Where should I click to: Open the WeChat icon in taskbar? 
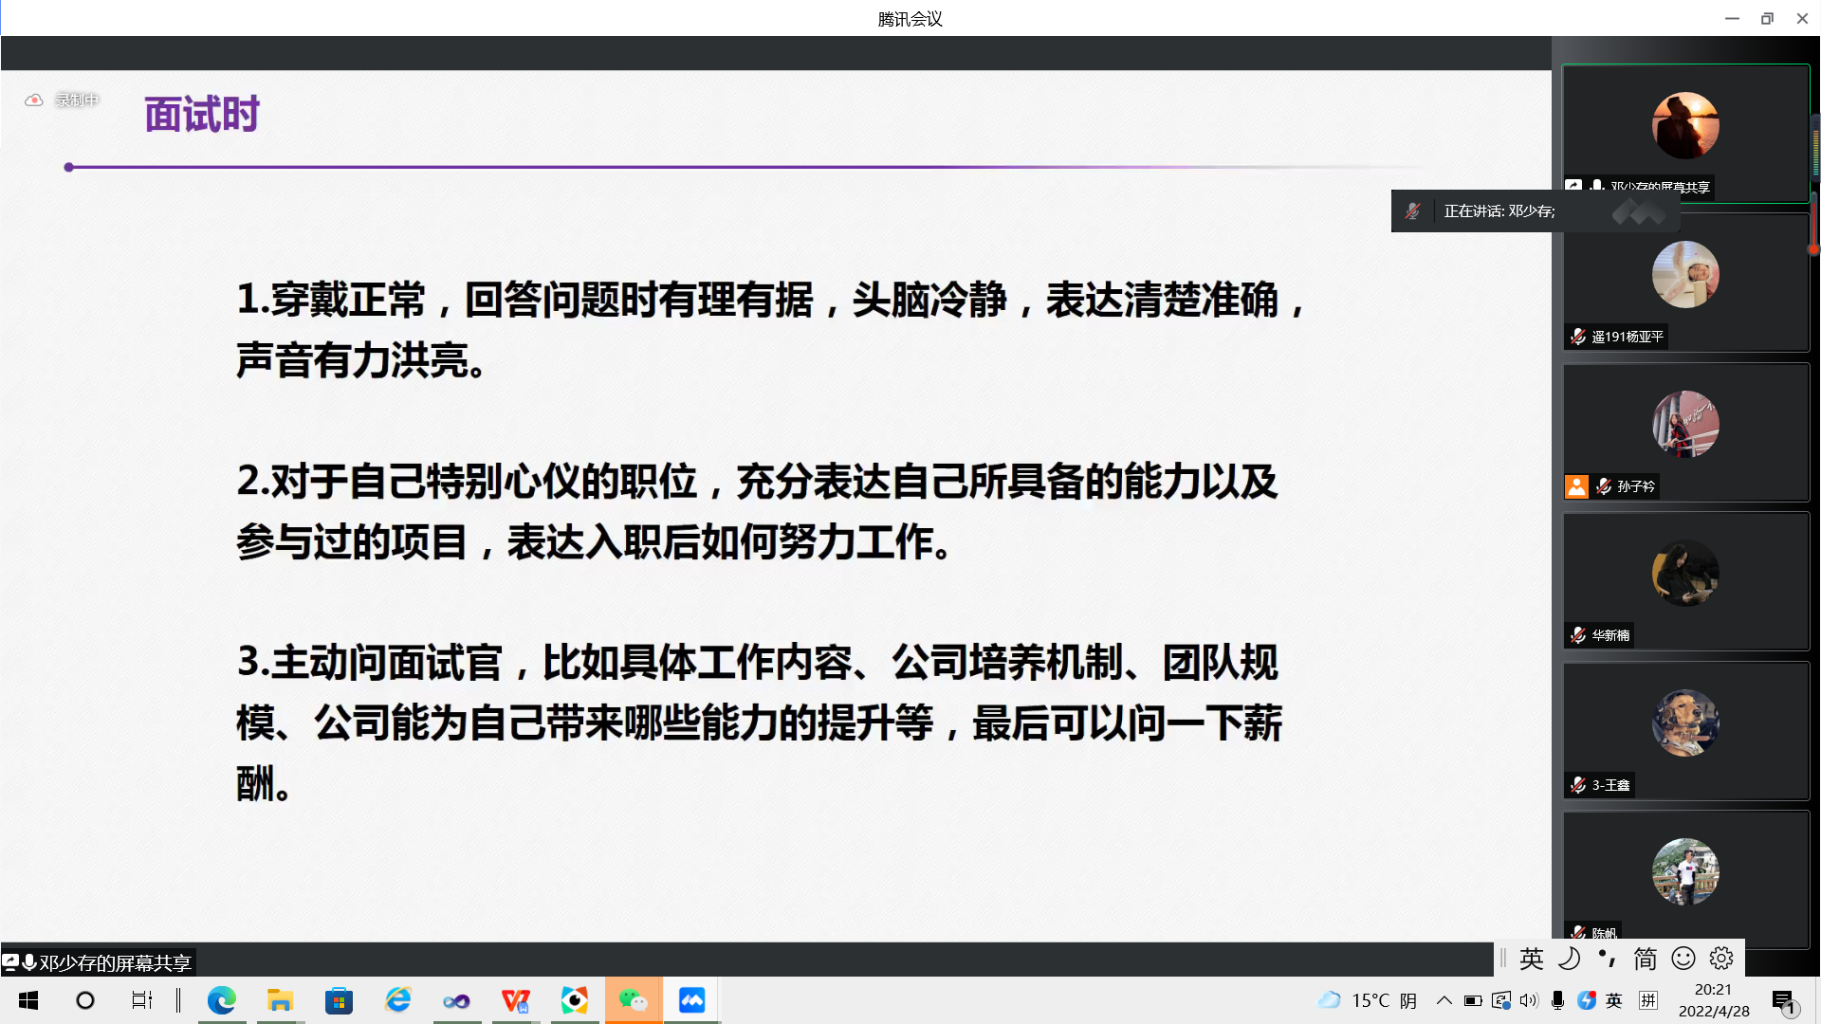click(634, 1000)
